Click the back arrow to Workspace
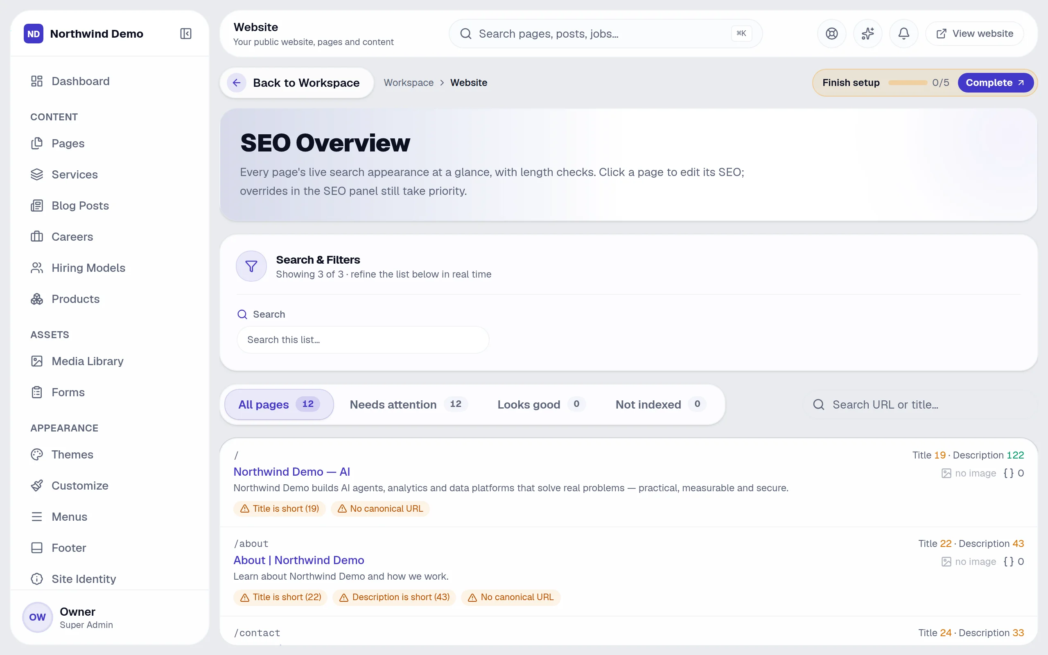The height and width of the screenshot is (655, 1048). coord(237,83)
